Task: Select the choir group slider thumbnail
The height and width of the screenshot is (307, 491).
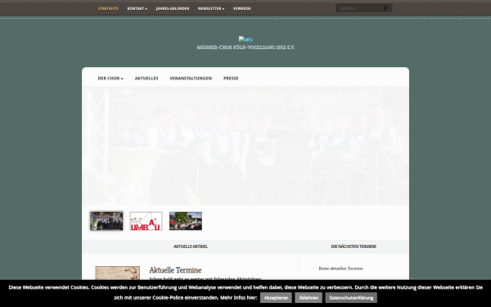Action: [106, 221]
